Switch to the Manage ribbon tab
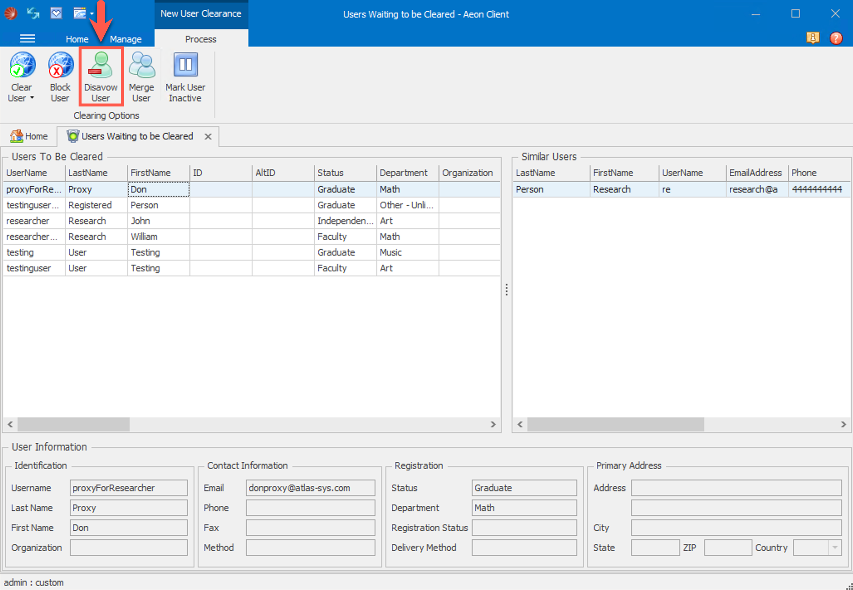Viewport: 853px width, 590px height. click(125, 39)
